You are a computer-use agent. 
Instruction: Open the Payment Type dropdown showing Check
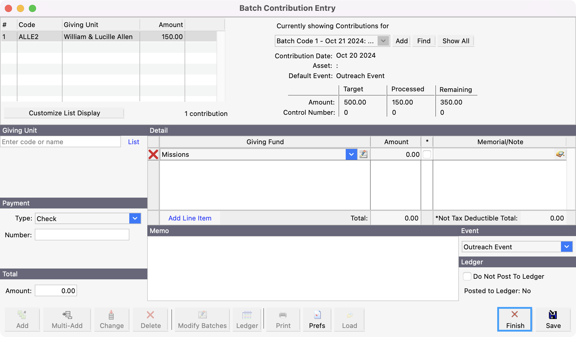pyautogui.click(x=134, y=218)
